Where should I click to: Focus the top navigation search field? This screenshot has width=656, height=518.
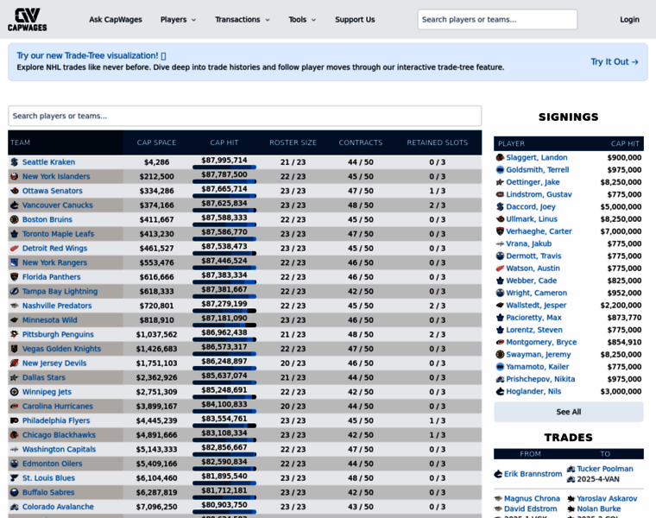(497, 20)
